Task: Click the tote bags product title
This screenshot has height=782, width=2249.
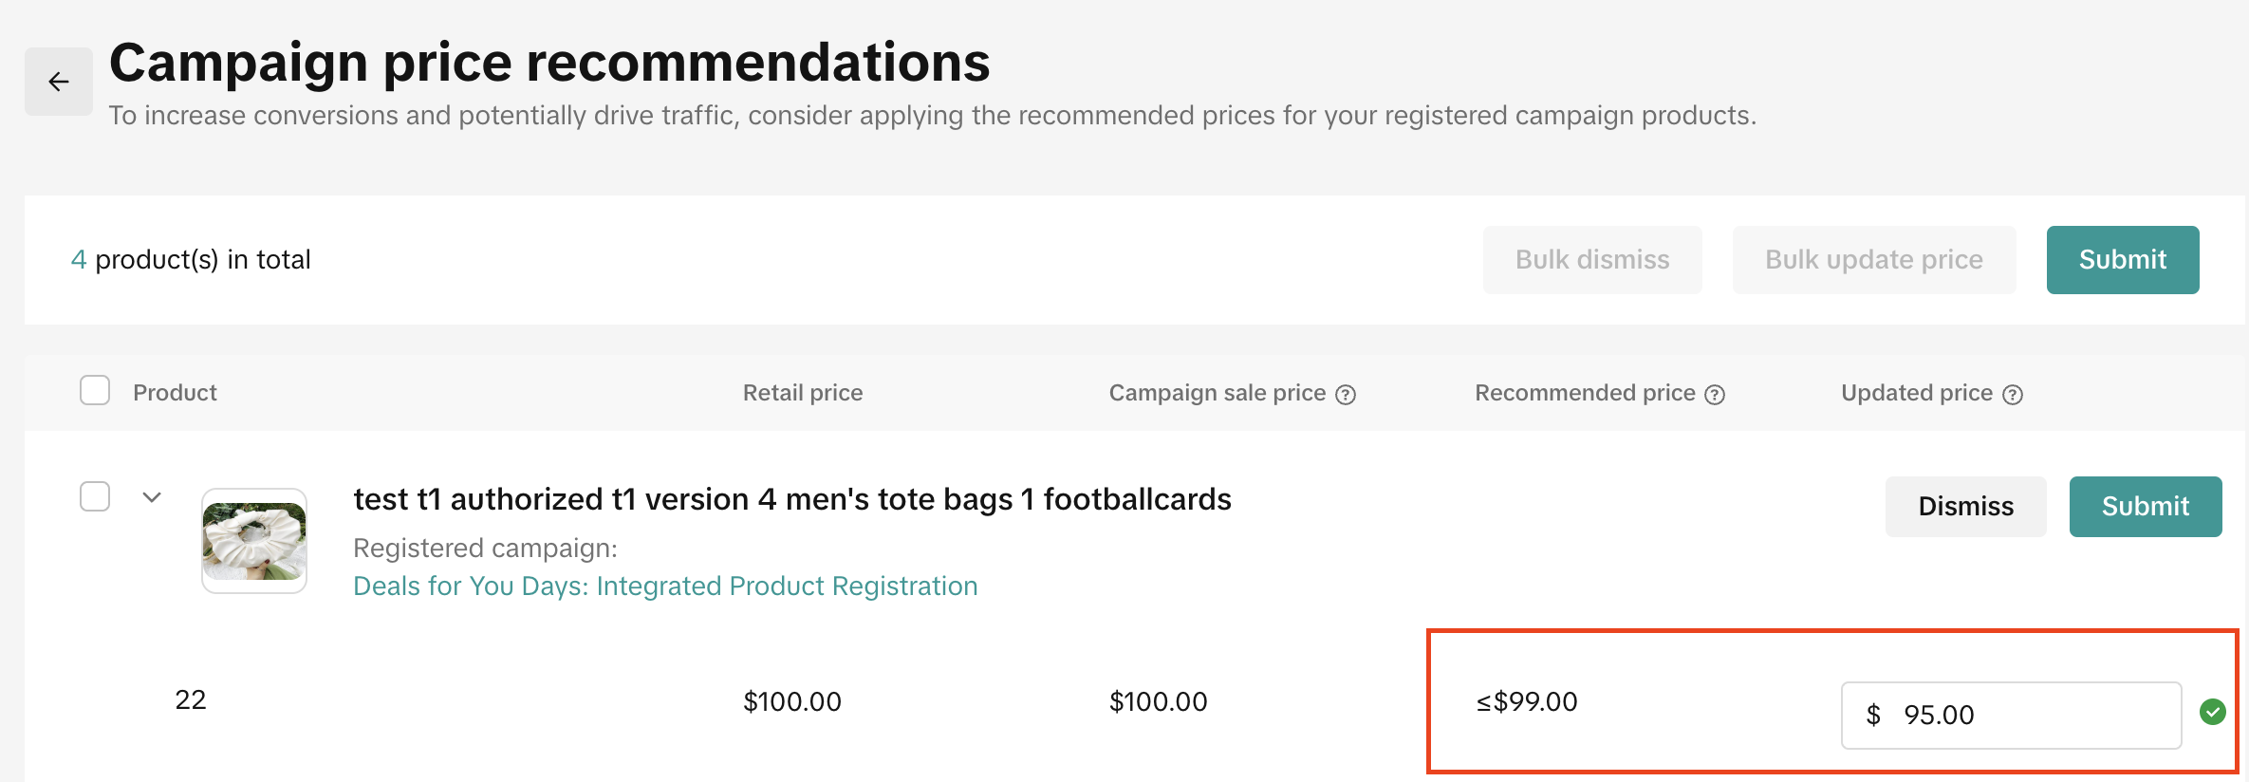Action: tap(792, 499)
